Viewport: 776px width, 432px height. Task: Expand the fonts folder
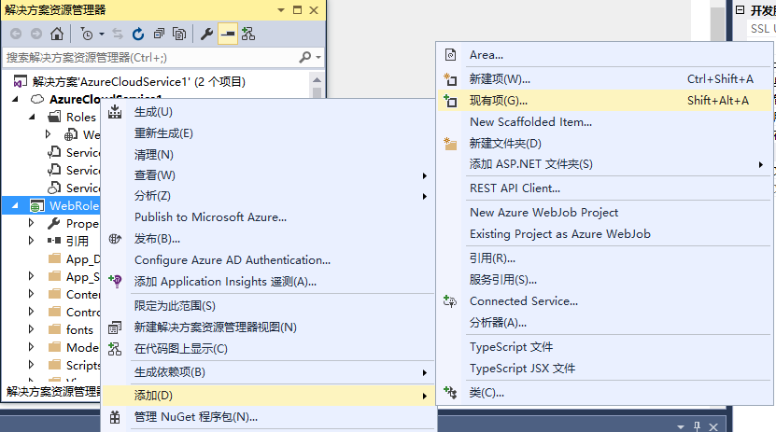tap(31, 329)
